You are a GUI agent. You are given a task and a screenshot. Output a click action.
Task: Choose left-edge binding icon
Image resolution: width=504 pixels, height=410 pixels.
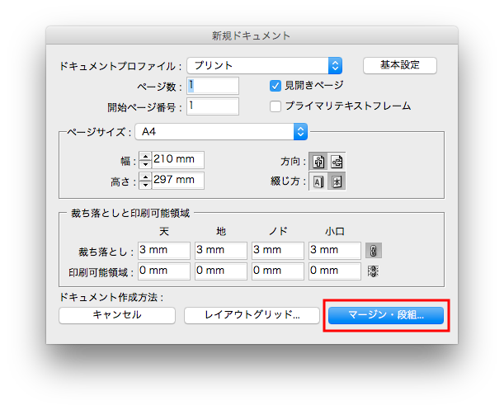[x=318, y=181]
